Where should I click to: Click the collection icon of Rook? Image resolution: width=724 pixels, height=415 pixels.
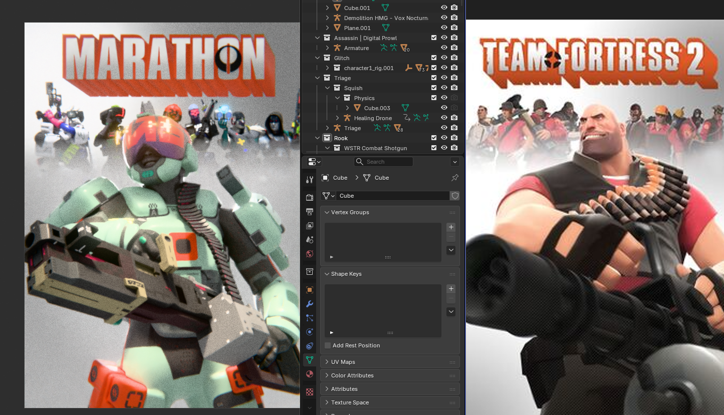point(327,138)
